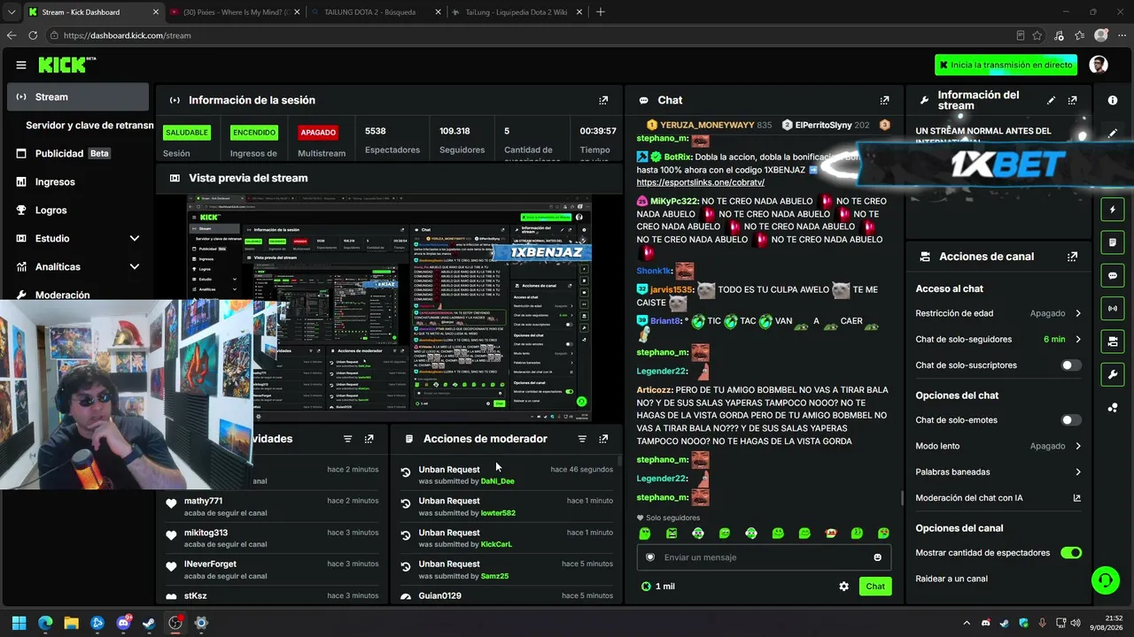Image resolution: width=1134 pixels, height=637 pixels.
Task: Open the Unban Request submitted by DaNi_Dee
Action: pos(505,475)
